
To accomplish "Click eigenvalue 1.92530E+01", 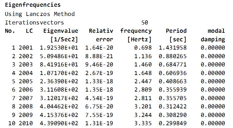I will pos(59,48).
